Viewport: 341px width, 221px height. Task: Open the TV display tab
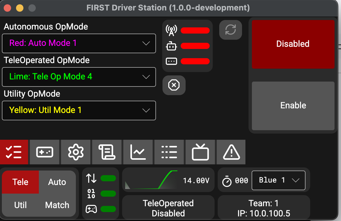200,152
